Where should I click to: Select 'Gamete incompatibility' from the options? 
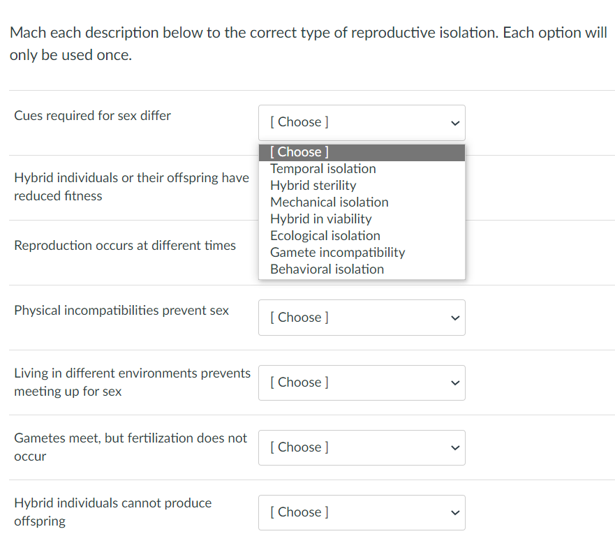click(337, 253)
